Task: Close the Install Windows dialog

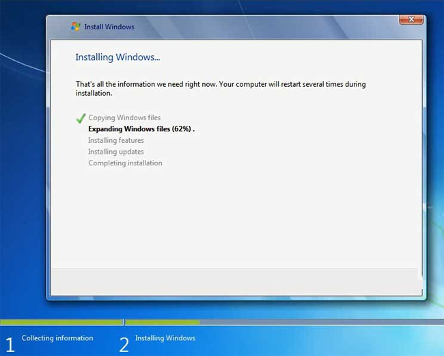Action: 411,19
